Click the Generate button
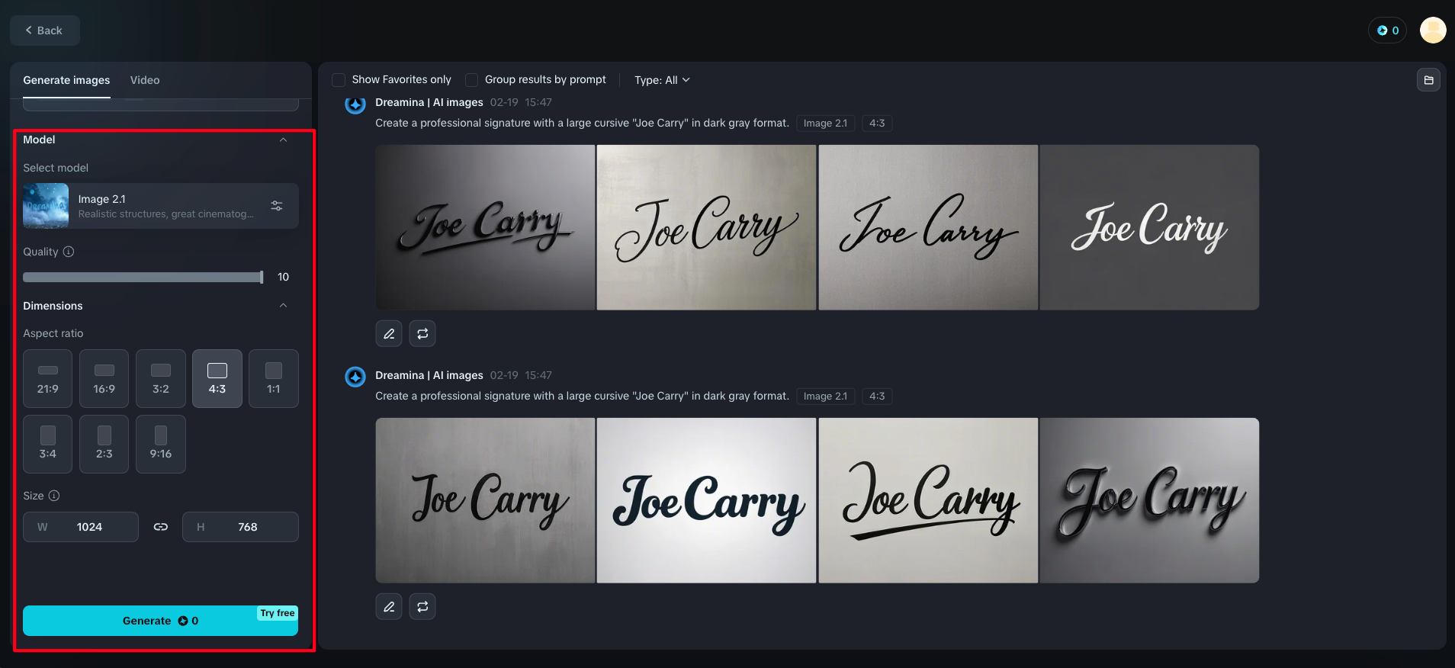 pyautogui.click(x=160, y=621)
